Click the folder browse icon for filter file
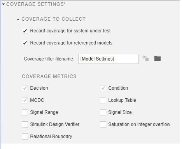182x149 pixels. coord(157,58)
